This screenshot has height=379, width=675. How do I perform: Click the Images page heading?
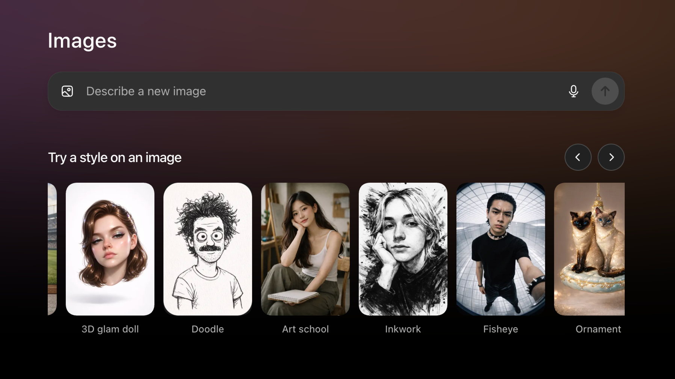pos(82,41)
